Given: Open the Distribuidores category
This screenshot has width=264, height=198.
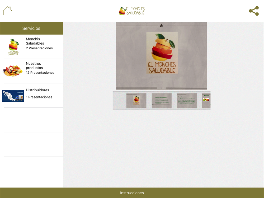Looking at the screenshot, I should (x=31, y=96).
